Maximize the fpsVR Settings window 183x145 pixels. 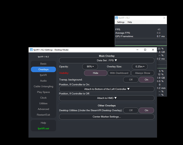tap(145, 50)
